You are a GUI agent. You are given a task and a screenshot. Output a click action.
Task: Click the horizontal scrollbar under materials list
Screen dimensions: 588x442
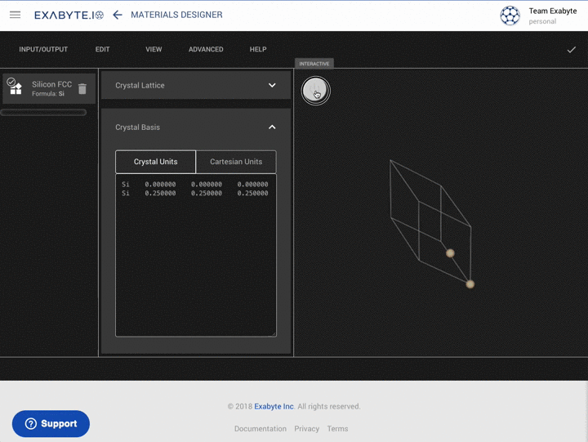(x=43, y=112)
